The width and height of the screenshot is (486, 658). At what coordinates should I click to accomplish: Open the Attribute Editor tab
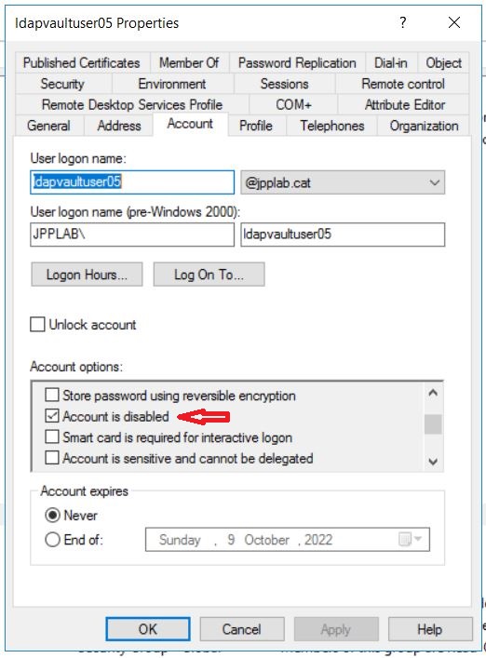point(404,104)
